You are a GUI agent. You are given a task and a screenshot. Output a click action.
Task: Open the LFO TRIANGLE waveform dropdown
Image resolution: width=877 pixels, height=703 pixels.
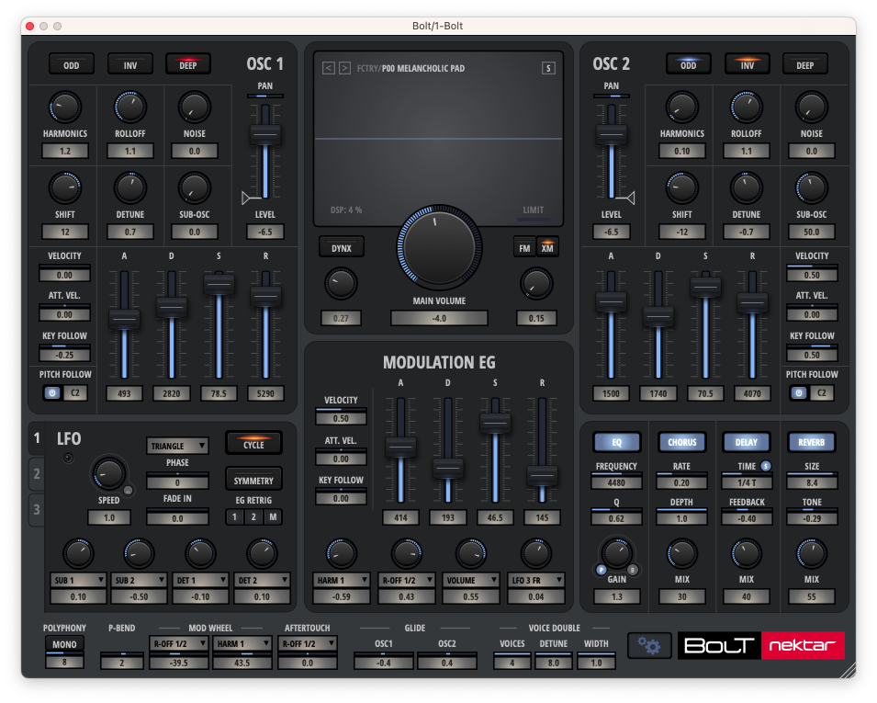coord(177,446)
